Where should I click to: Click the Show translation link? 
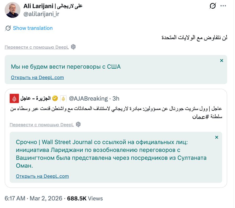point(33,28)
